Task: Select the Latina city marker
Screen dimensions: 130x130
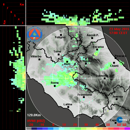Action: point(68,107)
